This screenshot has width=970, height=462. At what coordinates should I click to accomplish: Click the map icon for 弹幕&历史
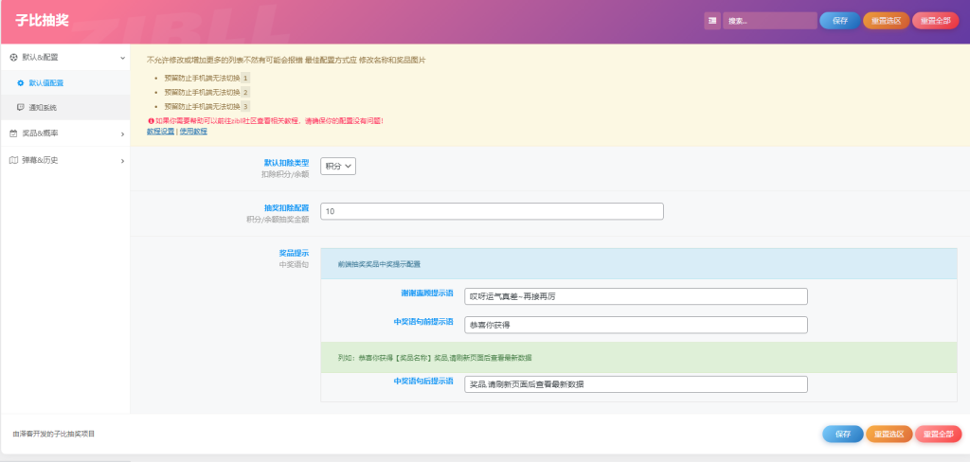(13, 160)
